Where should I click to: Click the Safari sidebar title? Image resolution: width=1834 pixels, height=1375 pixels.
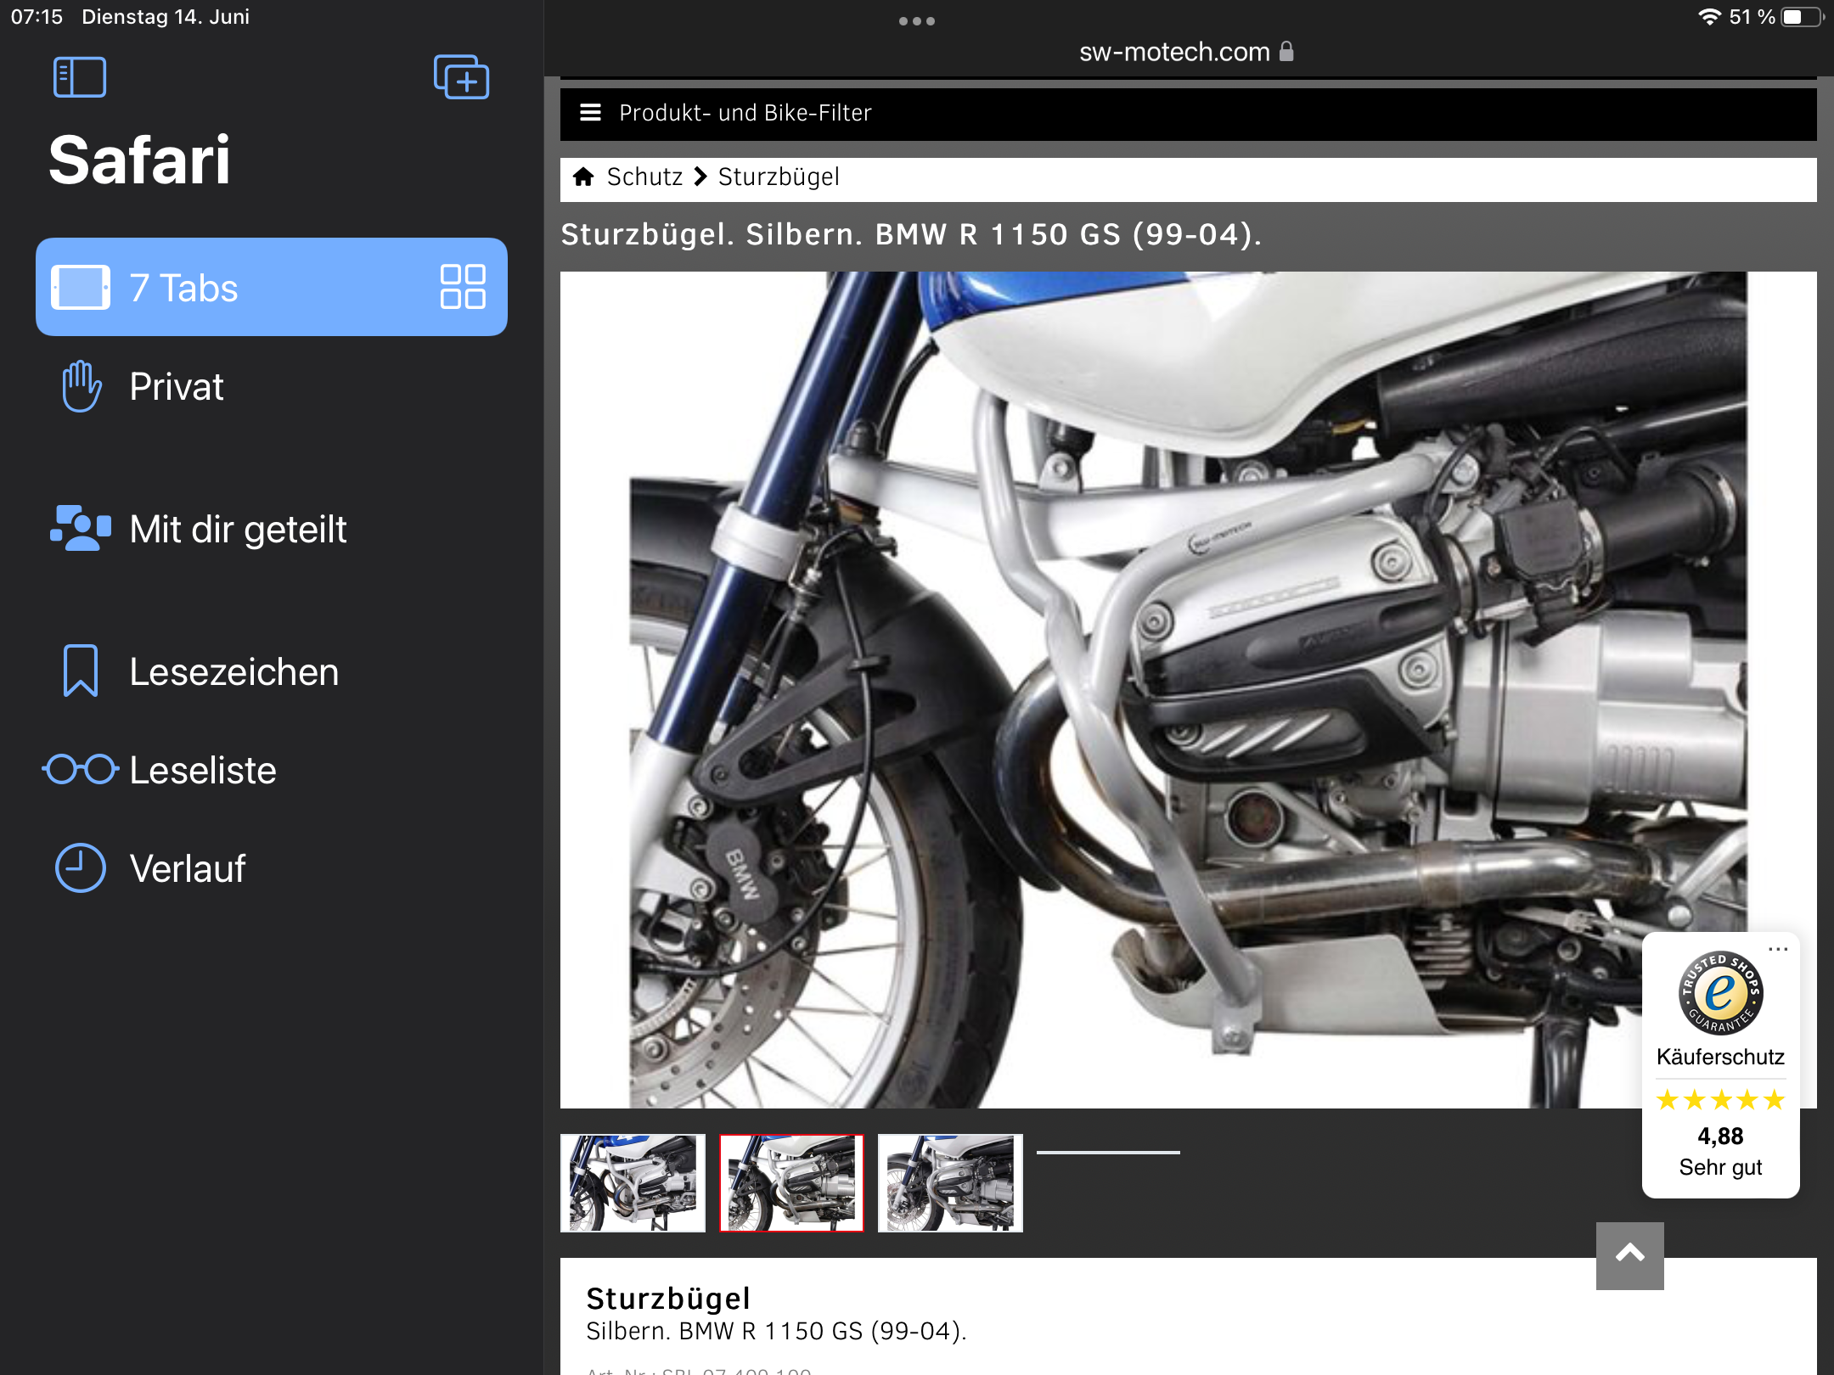click(140, 160)
